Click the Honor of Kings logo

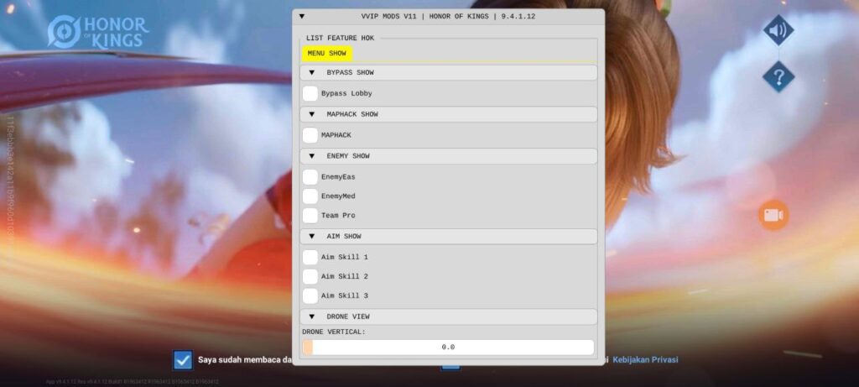point(97,32)
